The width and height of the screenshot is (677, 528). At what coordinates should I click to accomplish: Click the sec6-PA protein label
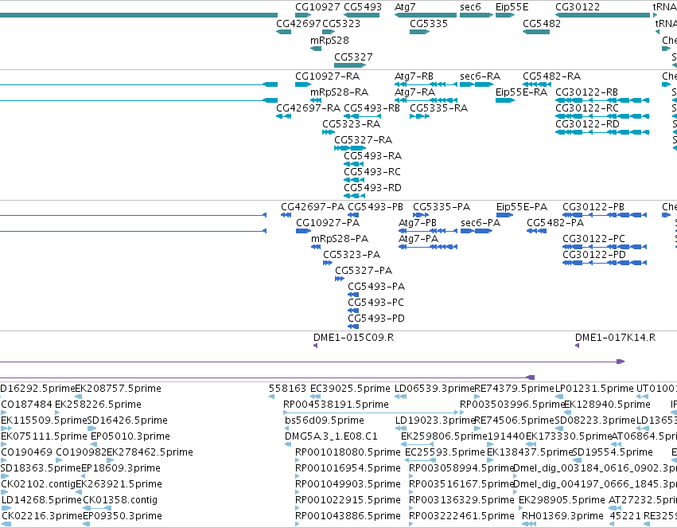pyautogui.click(x=481, y=223)
